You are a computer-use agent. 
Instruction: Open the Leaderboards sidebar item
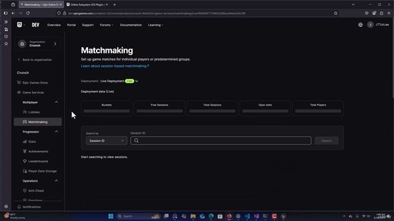(x=38, y=161)
